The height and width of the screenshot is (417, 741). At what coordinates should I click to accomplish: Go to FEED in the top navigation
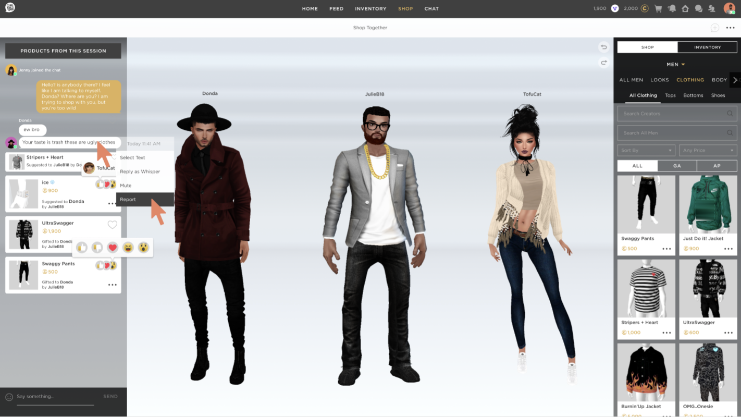336,9
